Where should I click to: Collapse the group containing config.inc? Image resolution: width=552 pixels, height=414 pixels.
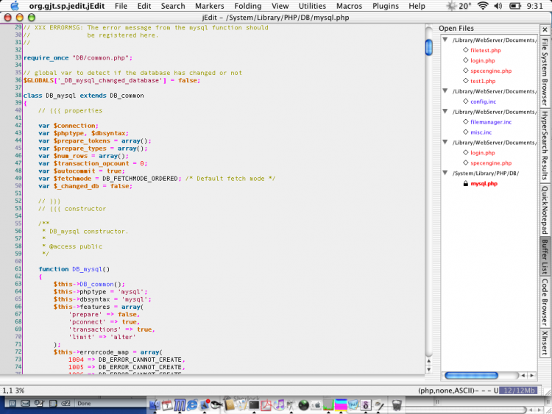[445, 91]
